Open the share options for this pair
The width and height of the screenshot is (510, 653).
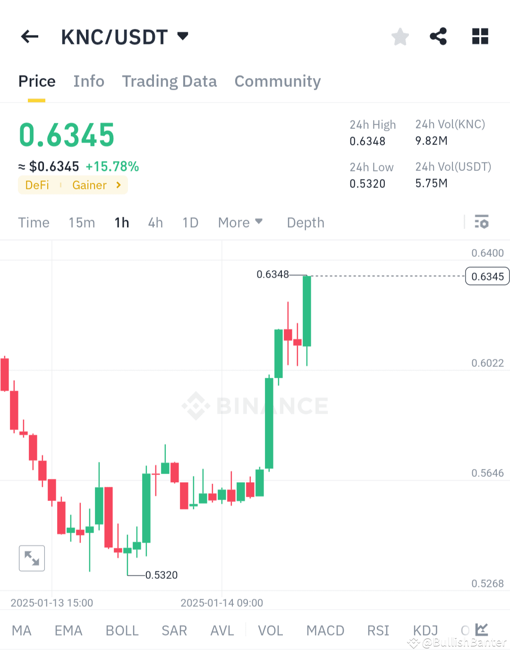coord(439,36)
